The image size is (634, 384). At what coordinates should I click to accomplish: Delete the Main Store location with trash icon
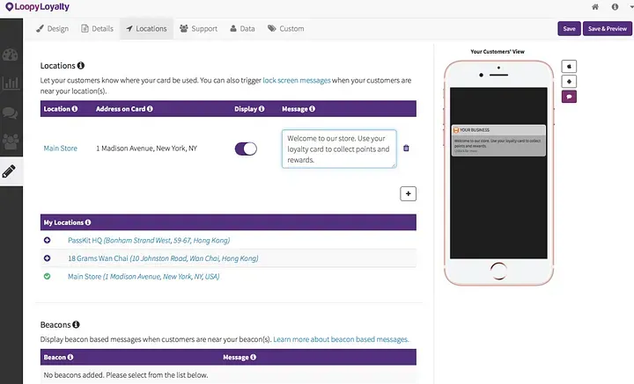(406, 148)
